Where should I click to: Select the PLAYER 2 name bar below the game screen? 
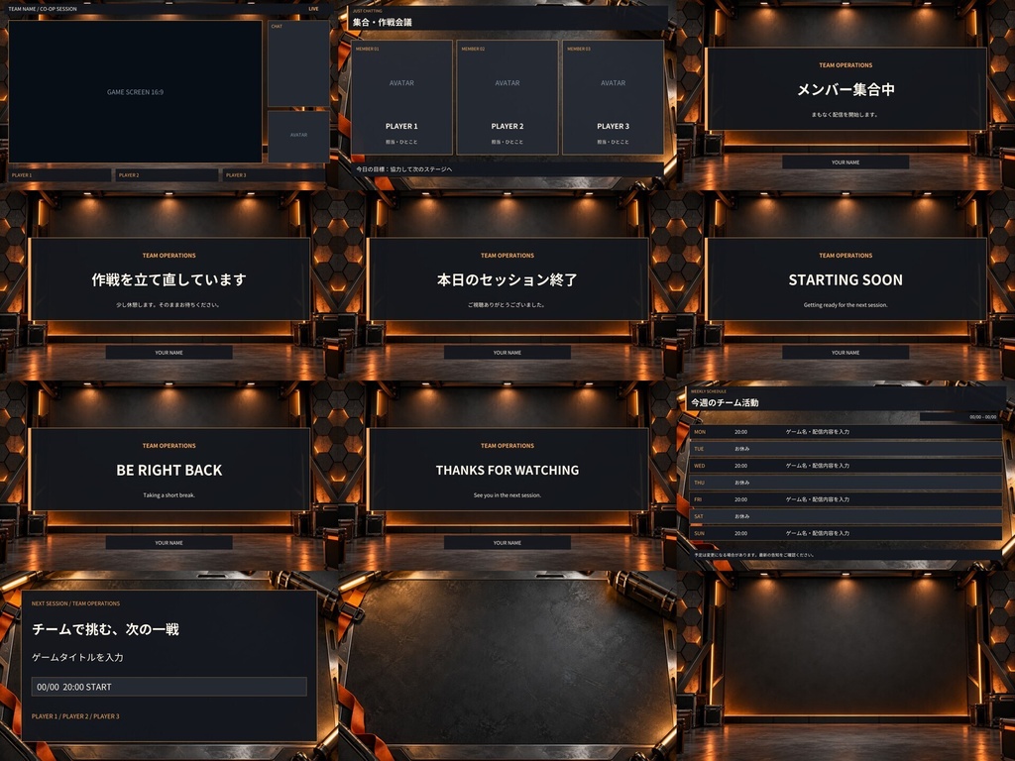tap(167, 174)
